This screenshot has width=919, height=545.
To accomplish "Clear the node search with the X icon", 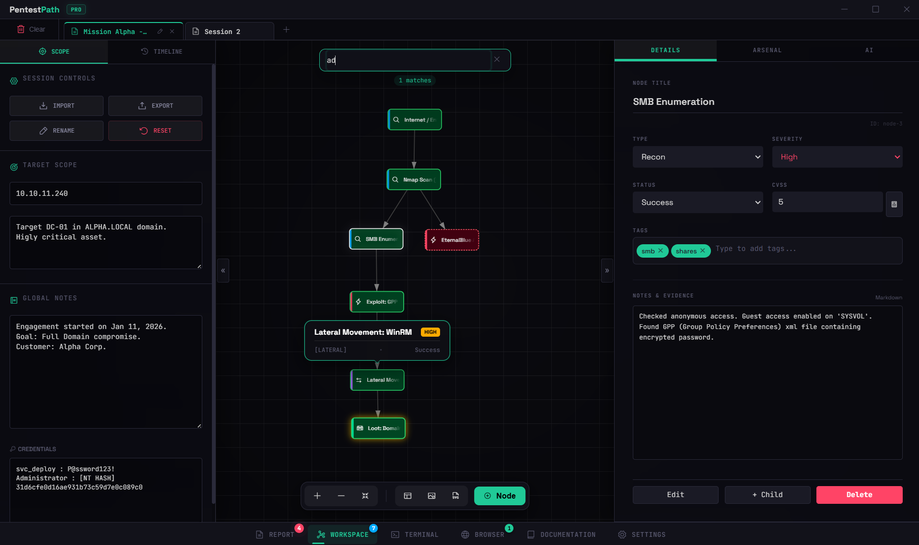I will (497, 59).
